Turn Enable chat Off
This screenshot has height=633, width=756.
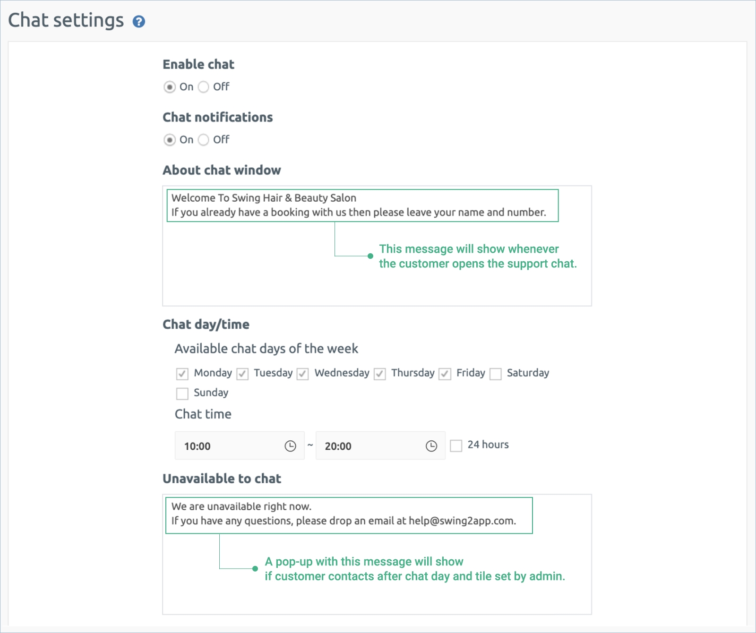pyautogui.click(x=204, y=87)
